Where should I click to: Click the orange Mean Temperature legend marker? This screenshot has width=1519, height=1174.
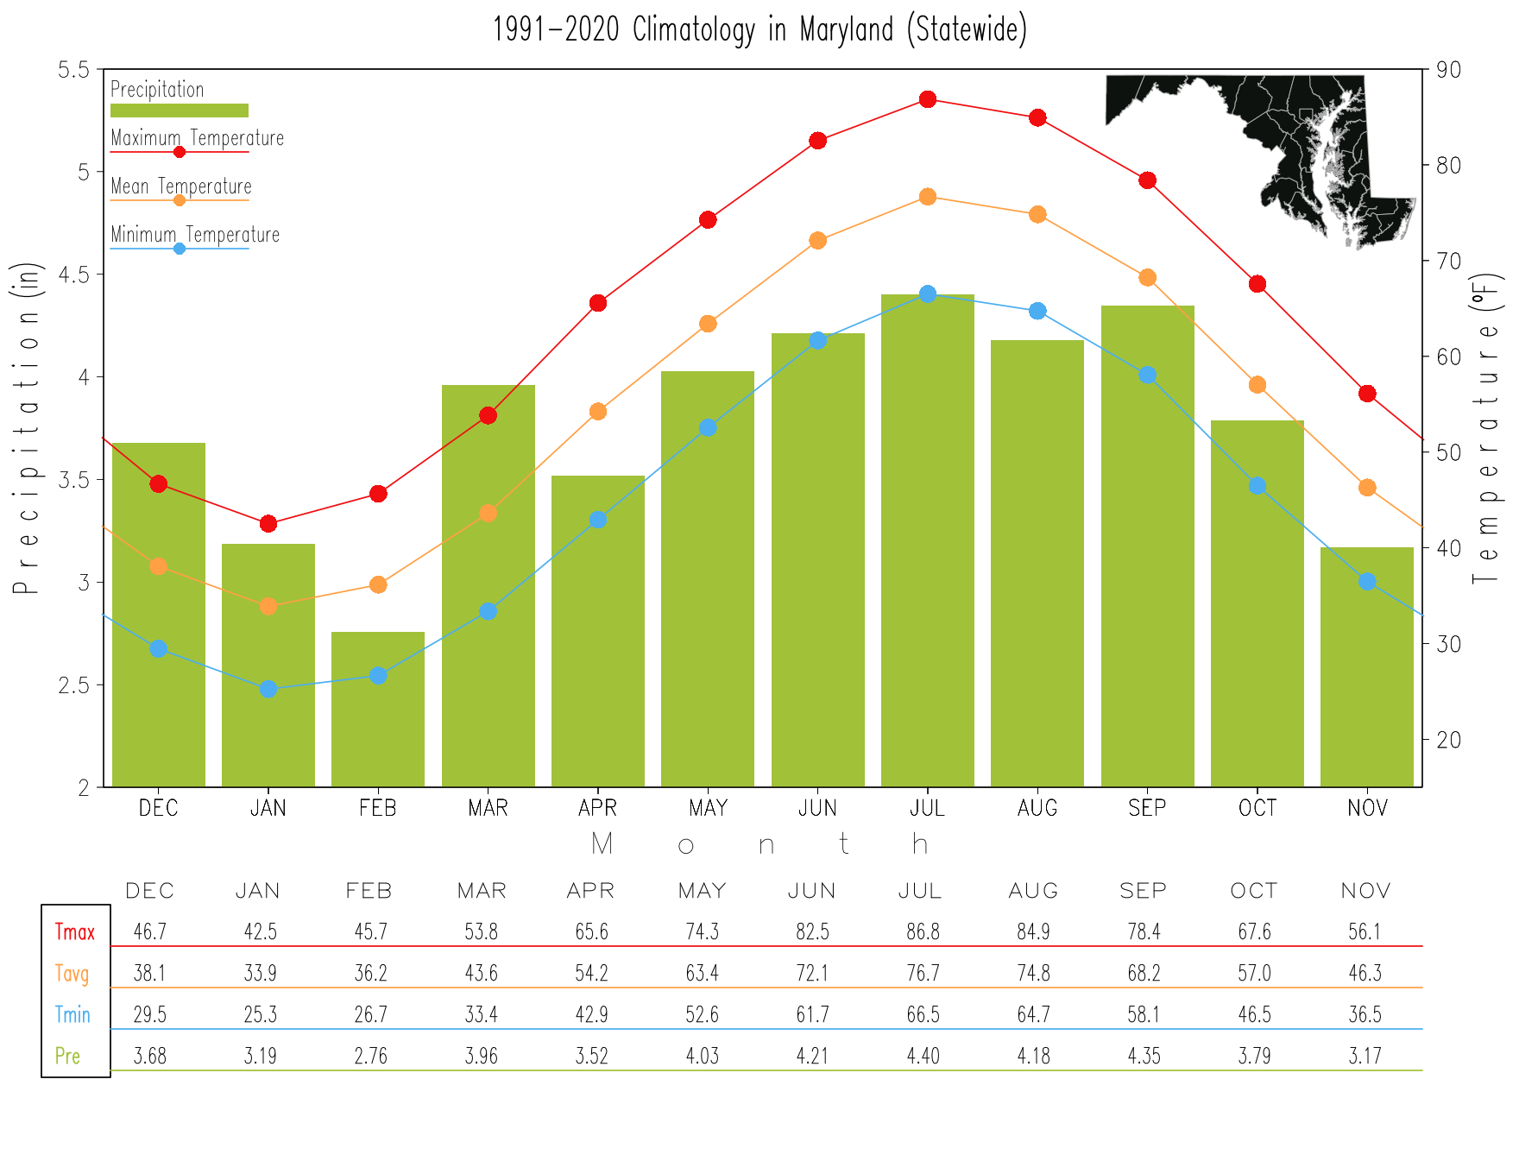[180, 200]
